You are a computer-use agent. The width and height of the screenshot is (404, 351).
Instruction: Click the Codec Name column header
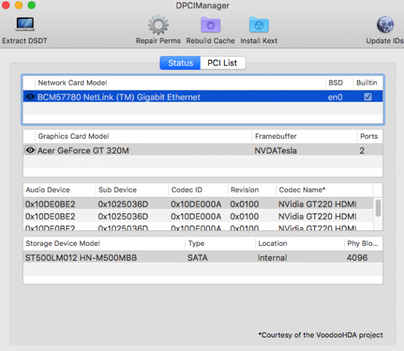point(302,190)
